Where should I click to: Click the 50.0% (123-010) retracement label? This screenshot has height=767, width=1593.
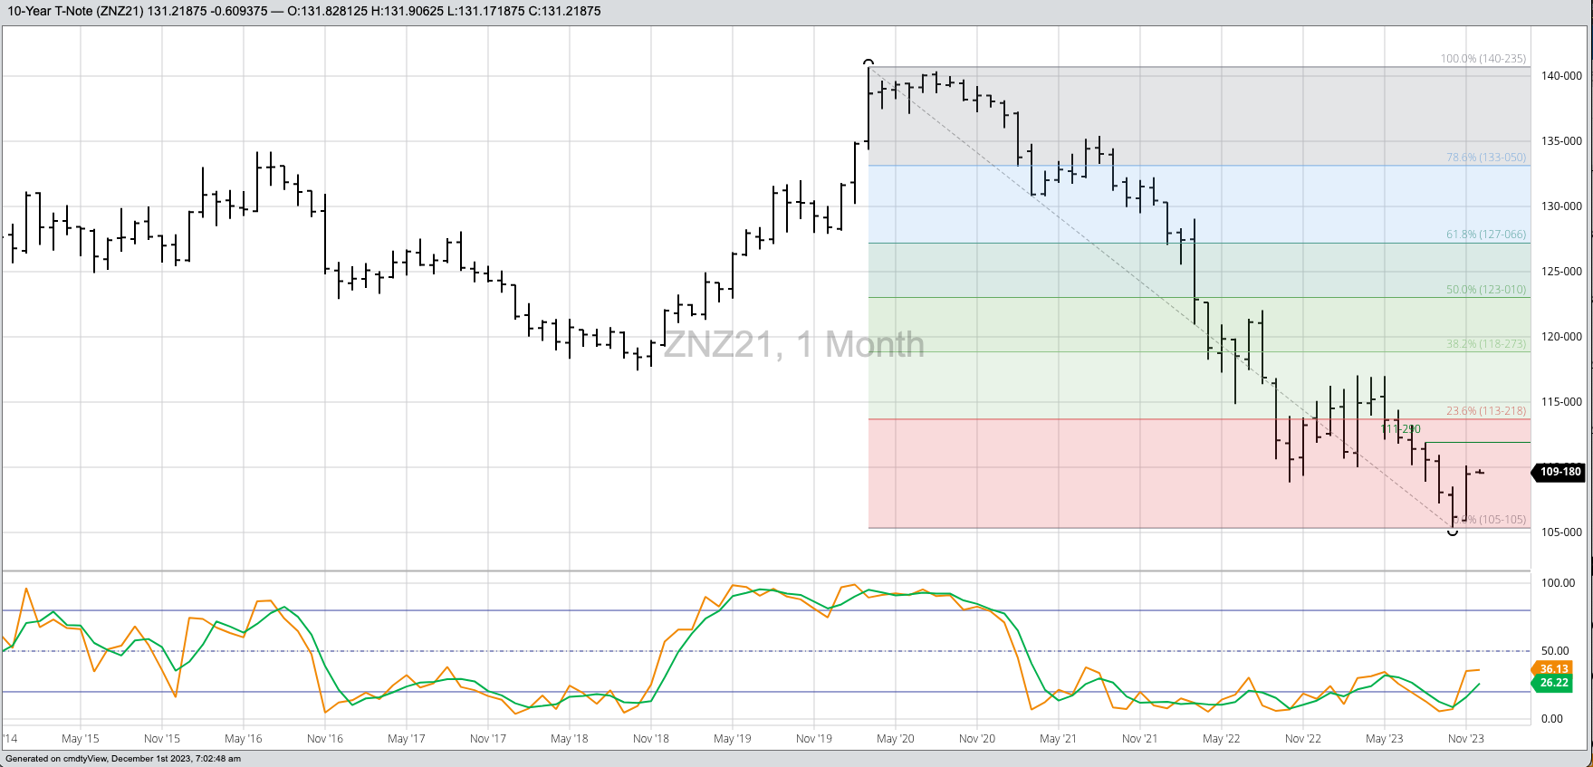1485,290
